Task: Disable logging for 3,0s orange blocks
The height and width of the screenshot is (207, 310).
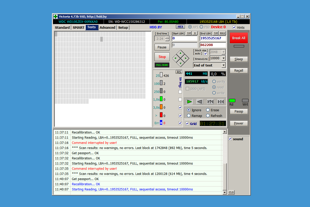Action: 180,107
